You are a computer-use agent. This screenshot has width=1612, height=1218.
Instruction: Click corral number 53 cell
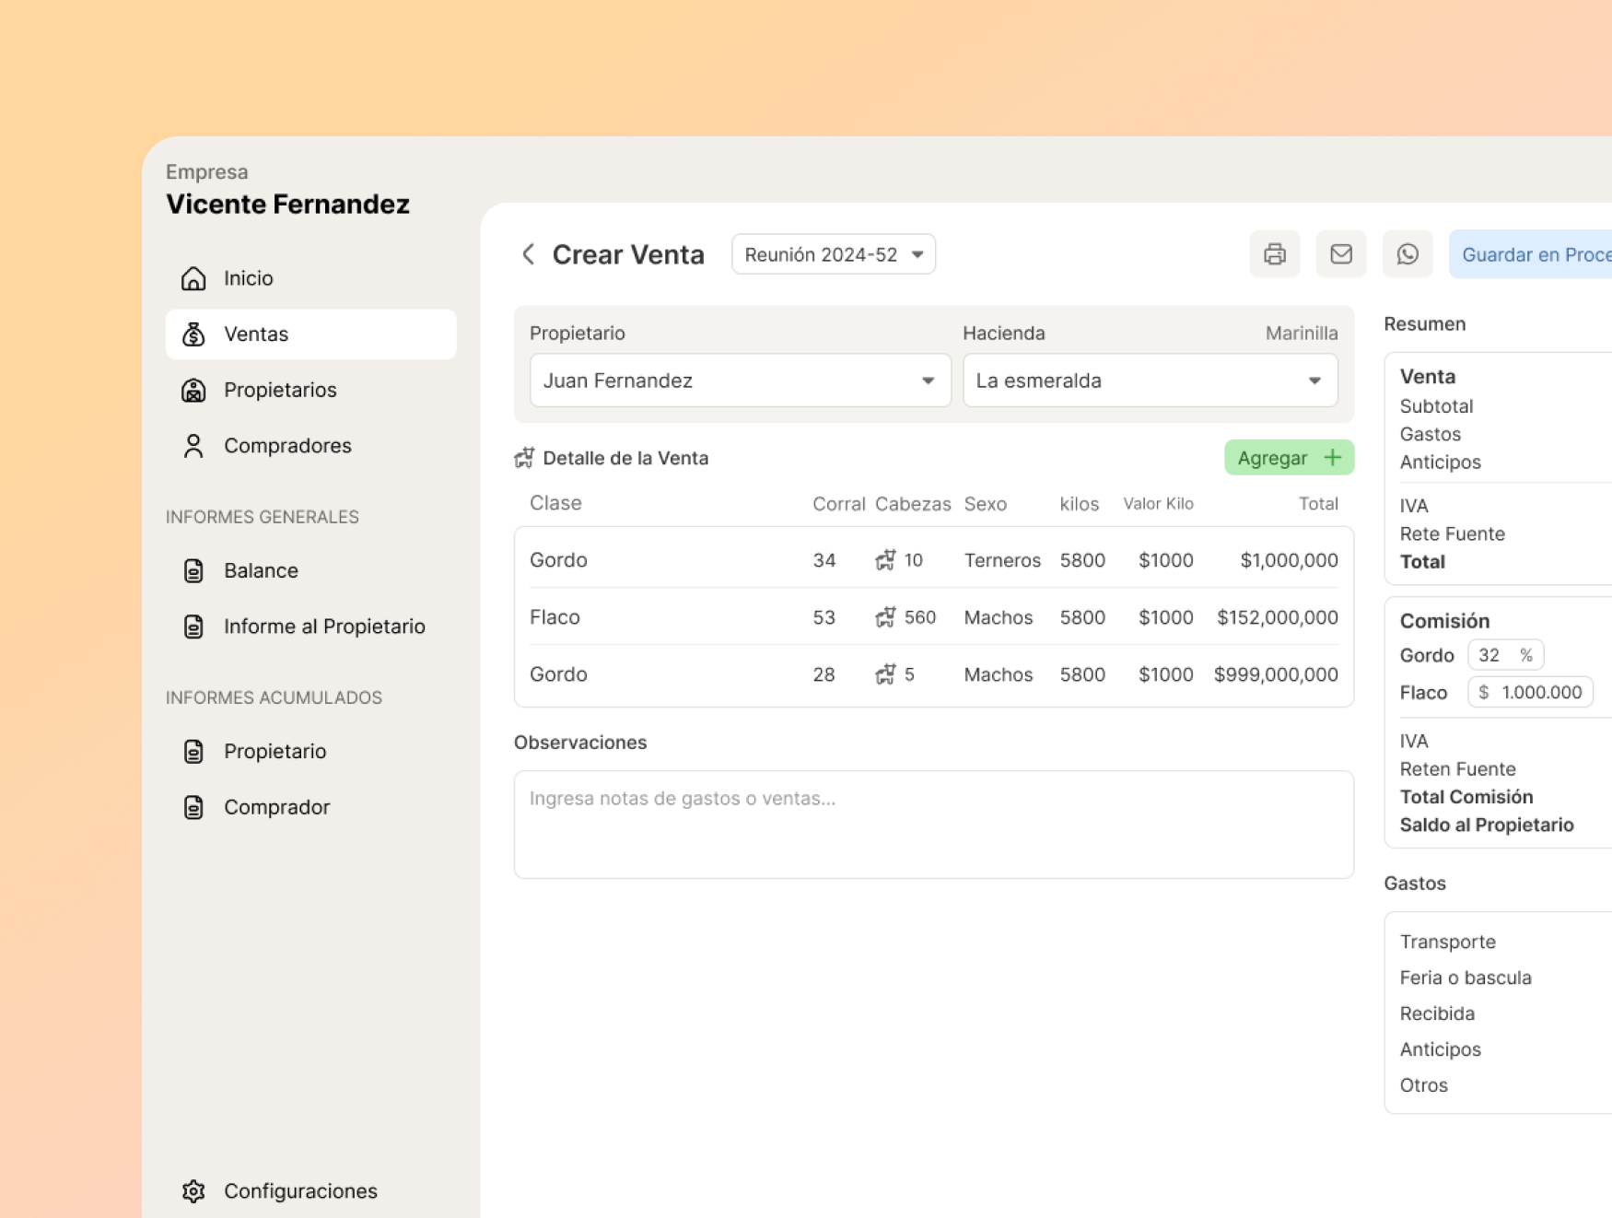824,617
